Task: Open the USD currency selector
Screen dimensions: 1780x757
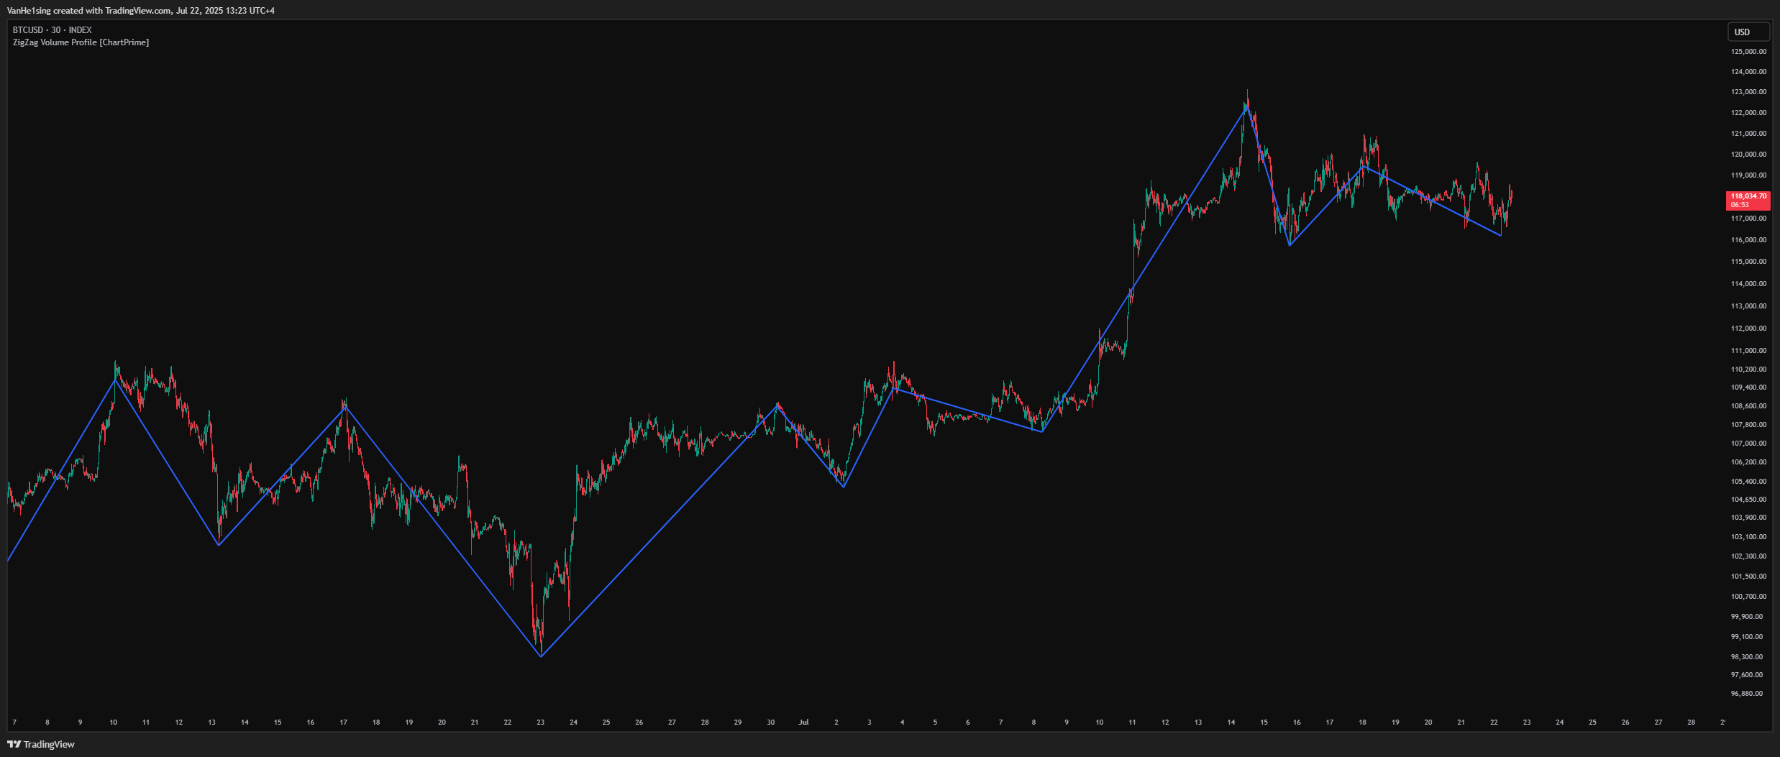Action: [1748, 32]
